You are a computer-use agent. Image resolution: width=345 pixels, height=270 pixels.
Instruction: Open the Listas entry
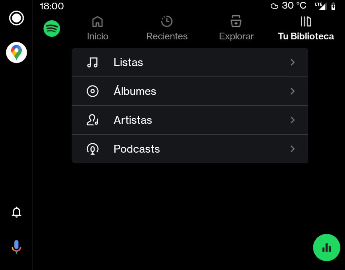click(190, 62)
